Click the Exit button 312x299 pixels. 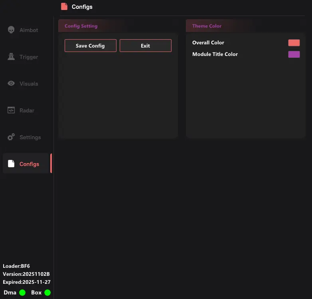145,46
